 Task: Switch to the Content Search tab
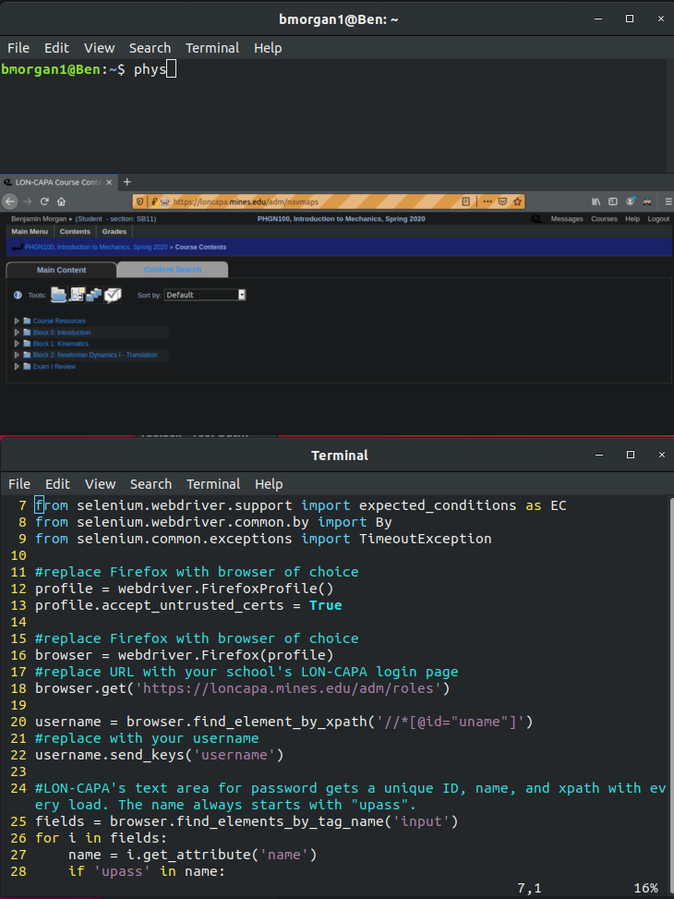pyautogui.click(x=173, y=270)
